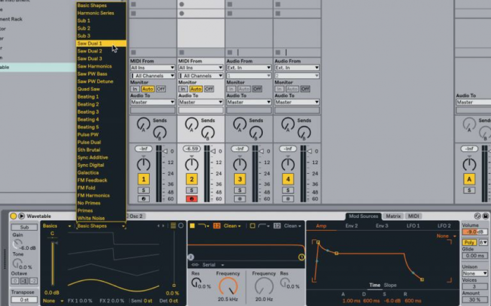Screen dimensions: 491x306
Task: Open track 4 Audio To Master dropdown
Action: pyautogui.click(x=297, y=102)
